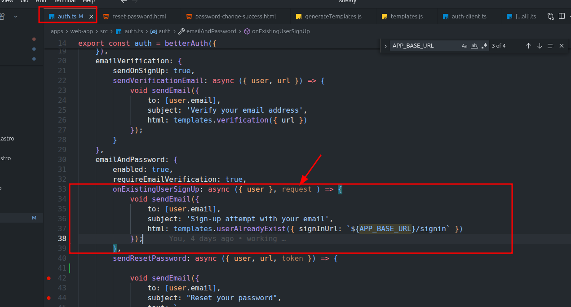Screen dimensions: 571x307
Task: Open the auth-client.ts tab
Action: tap(465, 16)
